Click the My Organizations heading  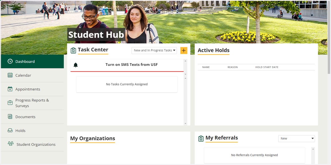click(92, 138)
